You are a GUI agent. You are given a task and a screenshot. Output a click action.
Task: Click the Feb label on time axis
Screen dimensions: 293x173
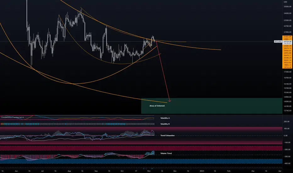click(x=229, y=171)
